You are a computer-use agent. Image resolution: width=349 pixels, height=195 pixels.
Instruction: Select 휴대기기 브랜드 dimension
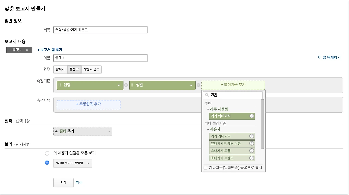[232, 158]
